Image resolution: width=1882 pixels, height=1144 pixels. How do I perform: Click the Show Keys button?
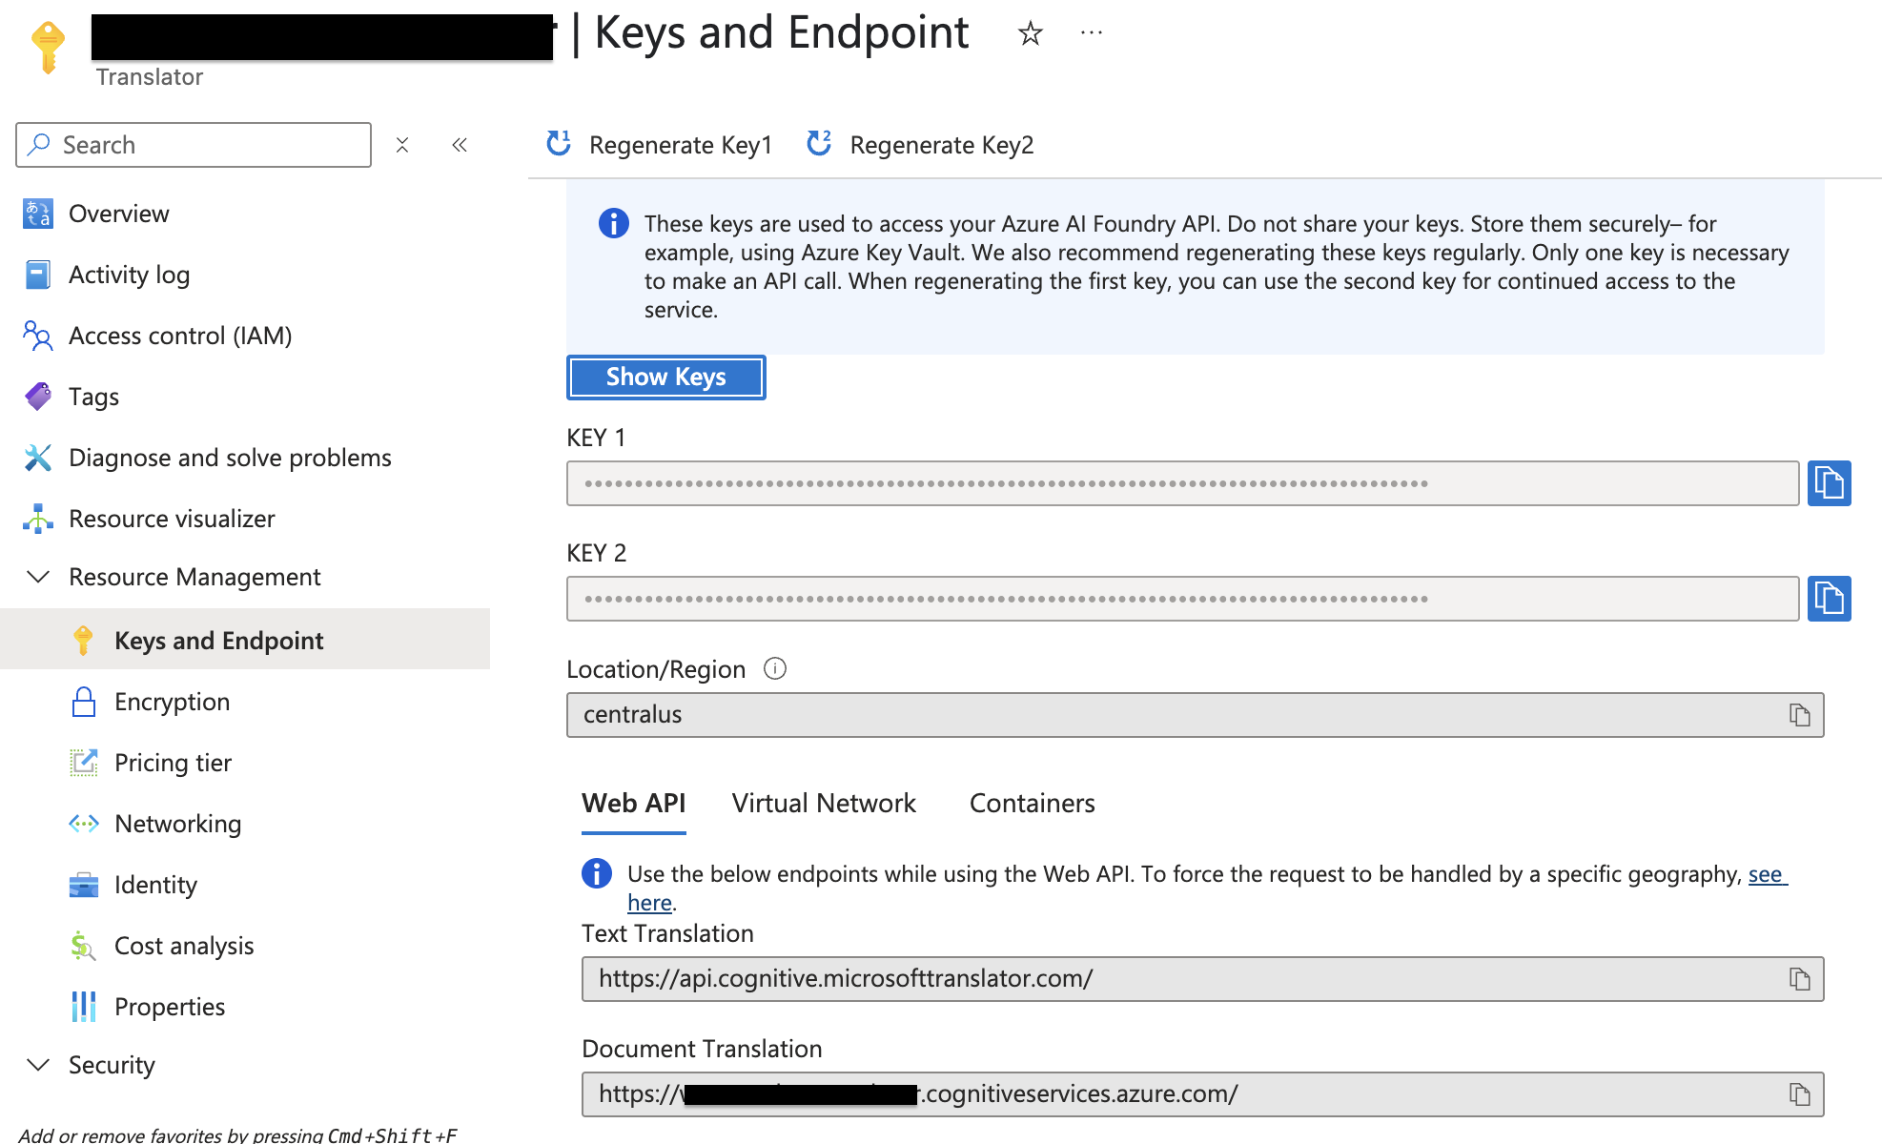coord(666,378)
